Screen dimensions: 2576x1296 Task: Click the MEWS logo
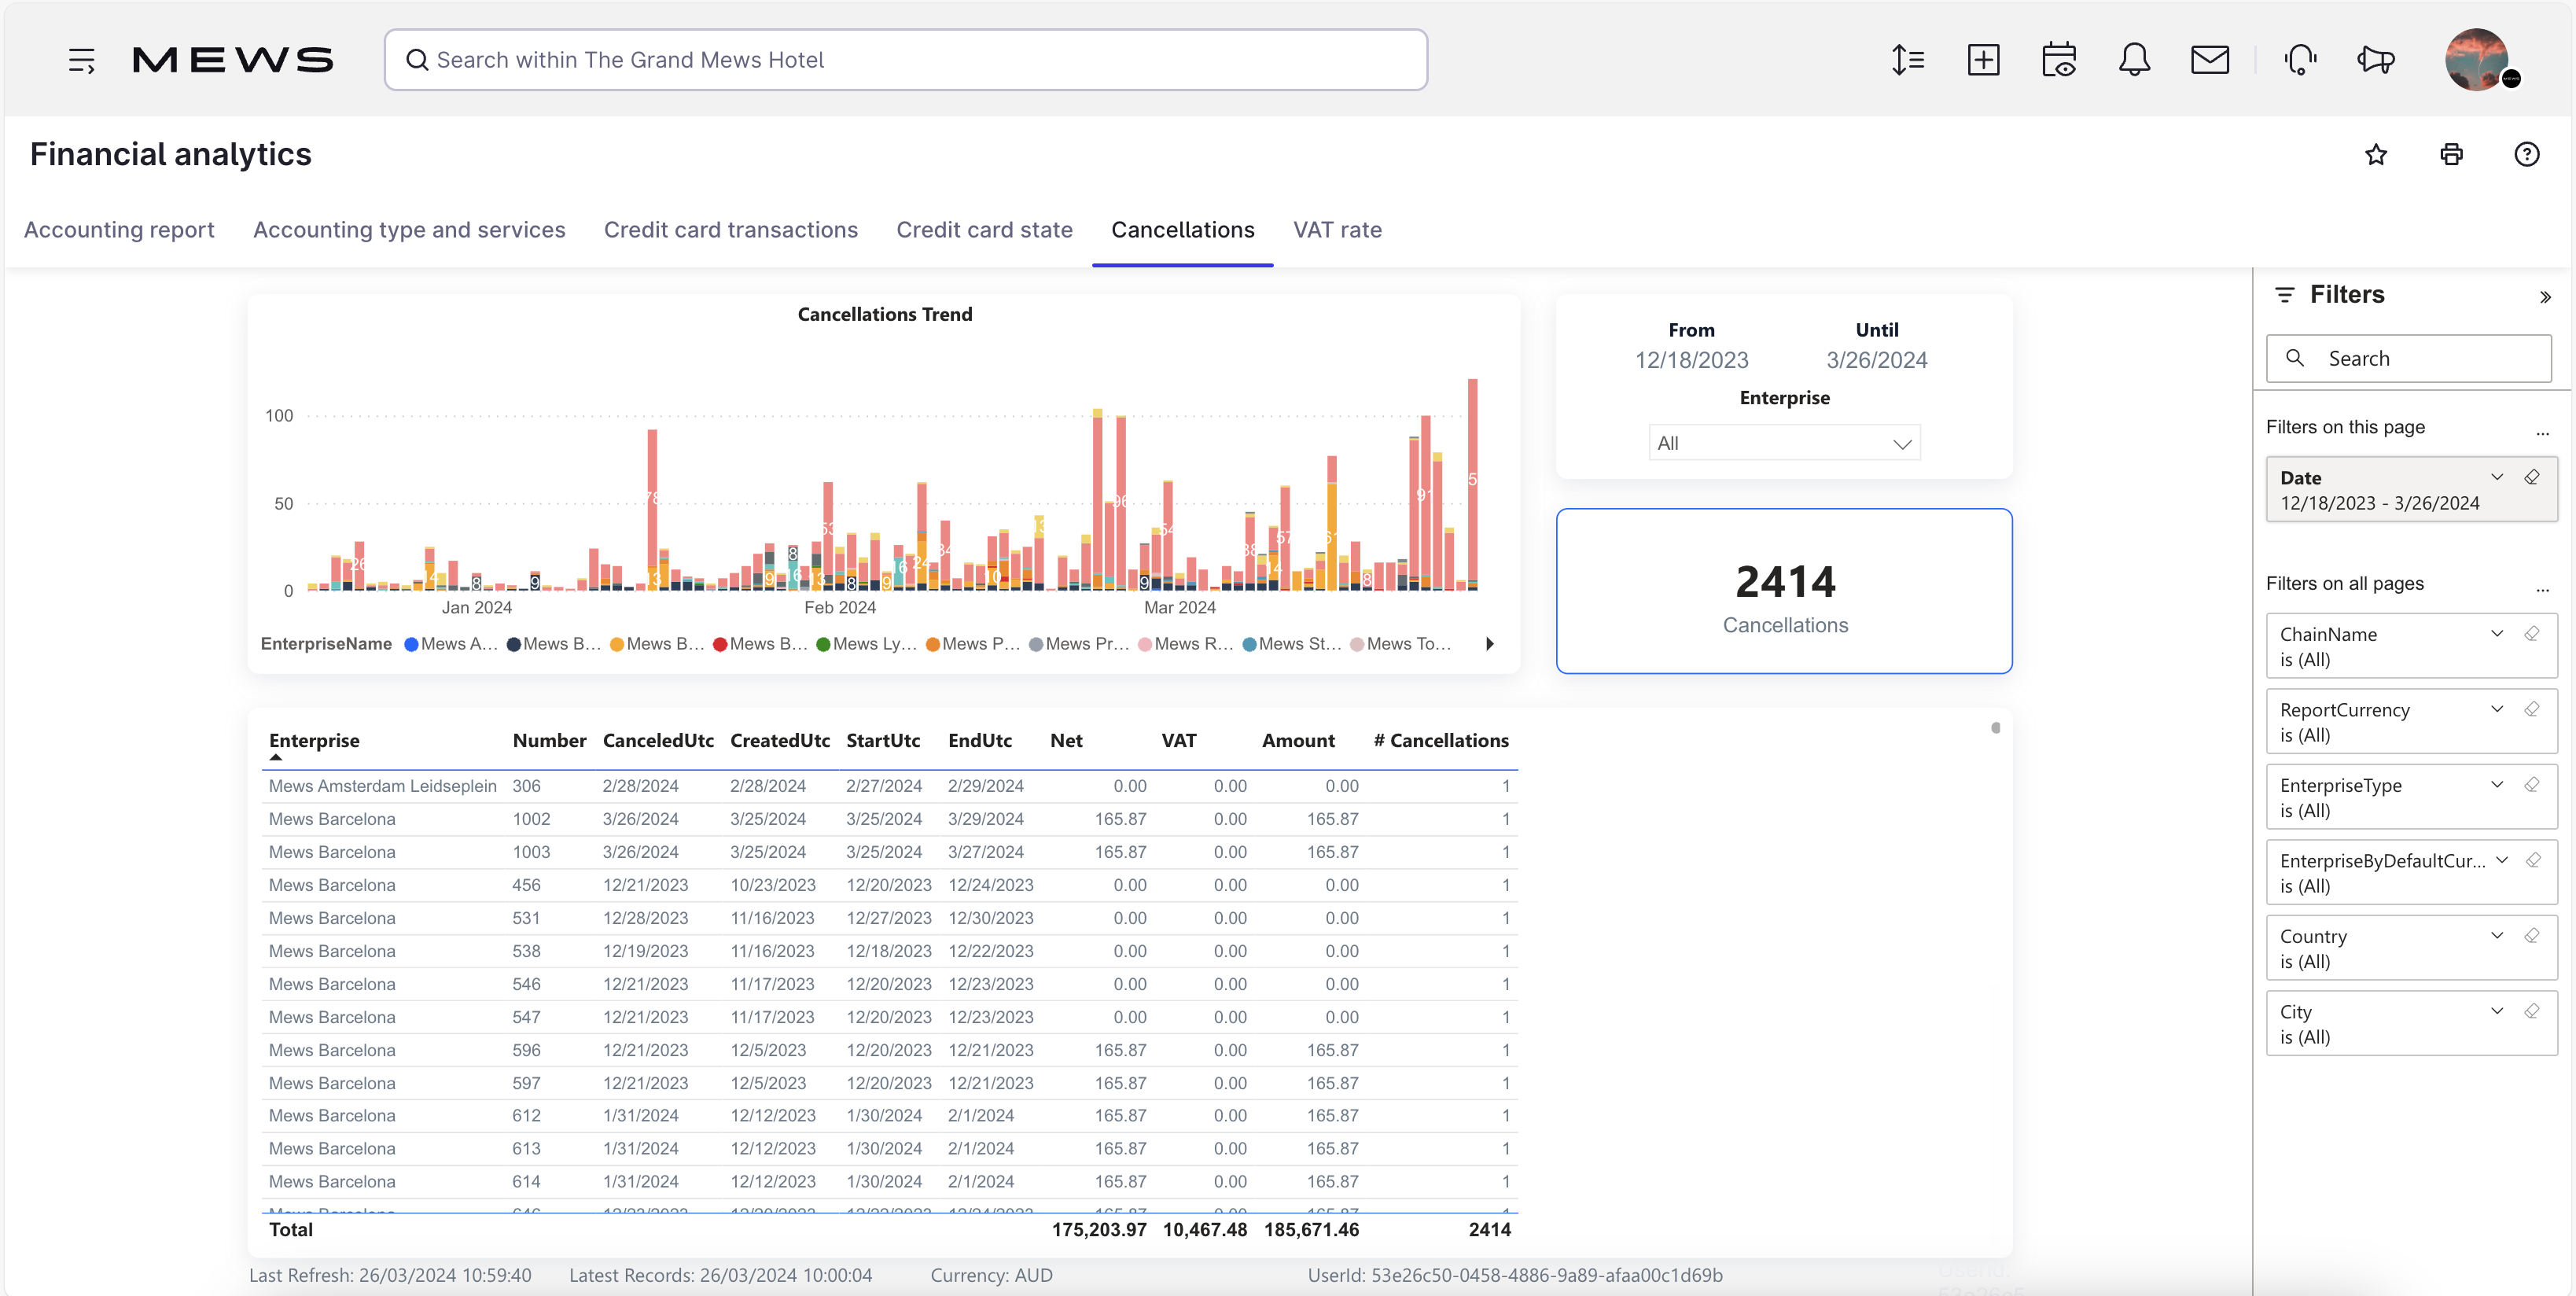tap(233, 60)
